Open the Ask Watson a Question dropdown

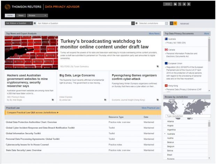(19, 23)
